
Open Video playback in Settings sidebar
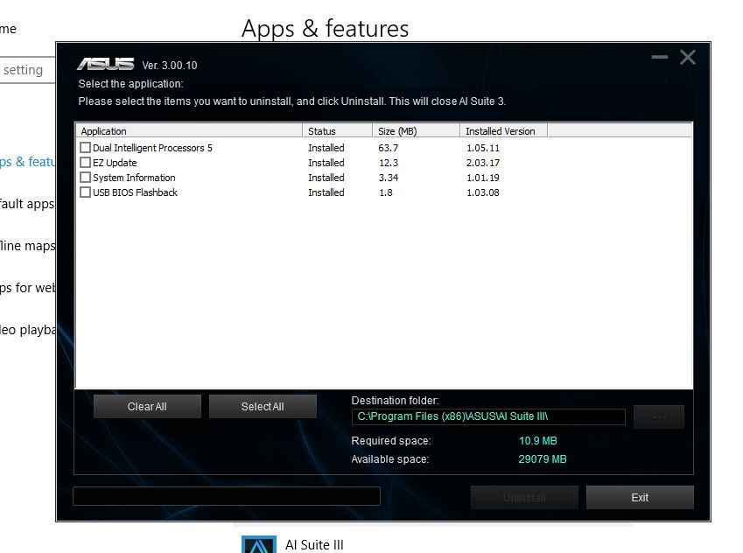point(27,330)
